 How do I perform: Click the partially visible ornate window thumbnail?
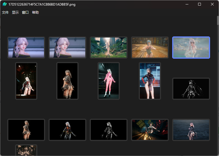pos(26,150)
